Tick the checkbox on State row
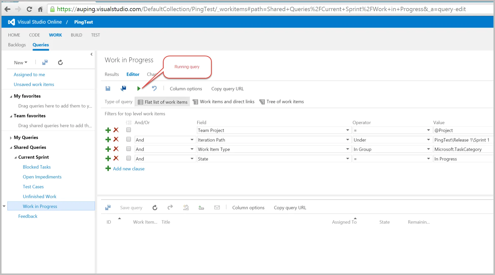Image resolution: width=495 pixels, height=275 pixels. click(x=129, y=158)
